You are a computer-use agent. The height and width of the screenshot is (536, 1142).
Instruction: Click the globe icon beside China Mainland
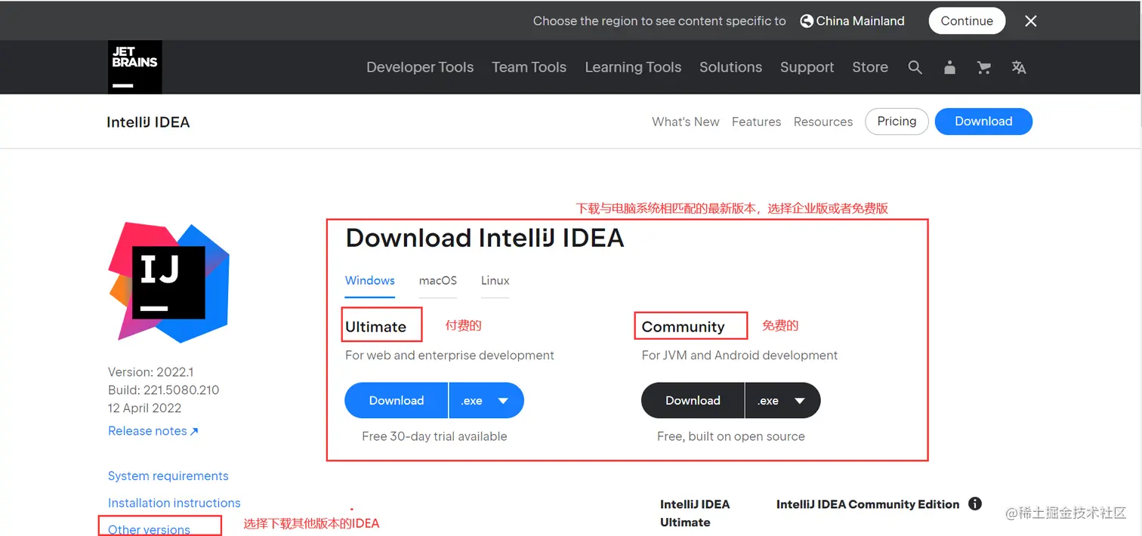point(805,20)
